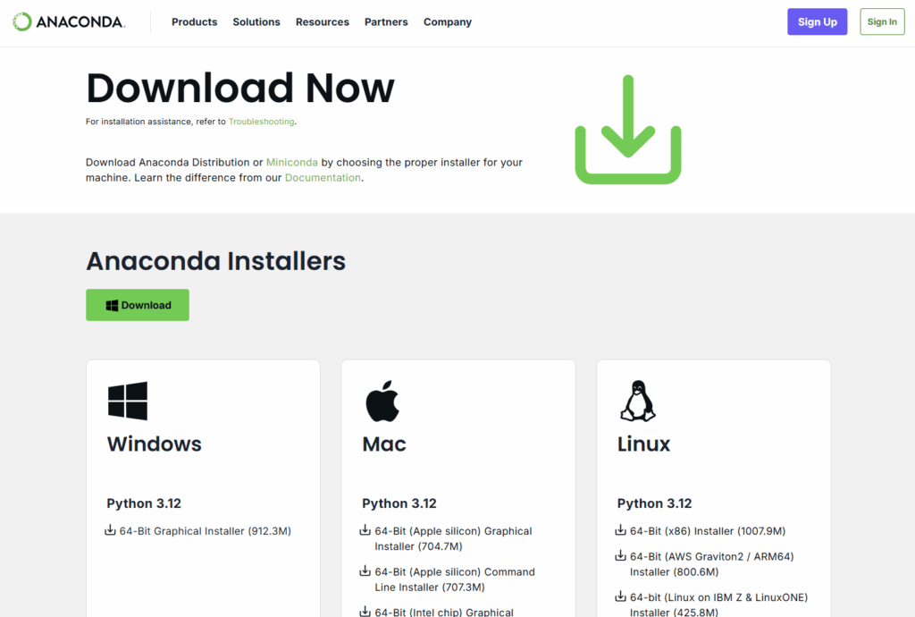Open the Partners menu
The height and width of the screenshot is (617, 915).
tap(386, 21)
